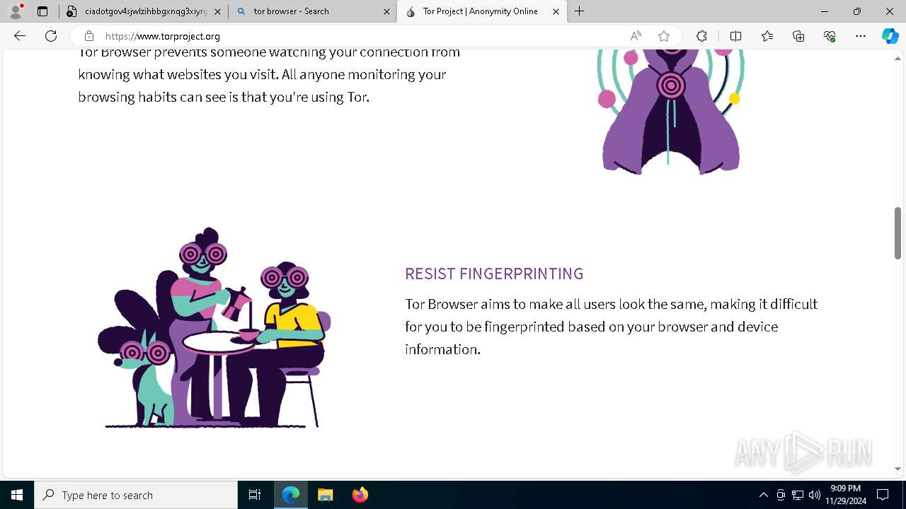This screenshot has height=509, width=906.
Task: Open Microsoft Edge from taskbar
Action: (x=291, y=495)
